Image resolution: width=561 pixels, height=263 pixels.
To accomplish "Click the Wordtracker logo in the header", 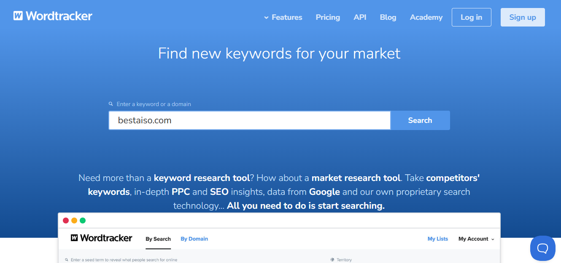I will pyautogui.click(x=53, y=16).
